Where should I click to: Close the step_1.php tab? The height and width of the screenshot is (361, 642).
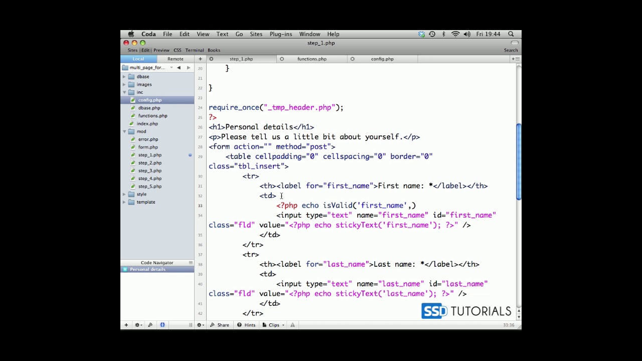click(x=211, y=59)
